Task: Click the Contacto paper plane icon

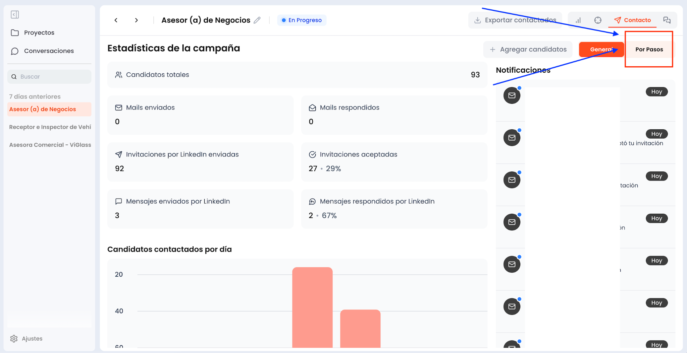Action: 618,20
